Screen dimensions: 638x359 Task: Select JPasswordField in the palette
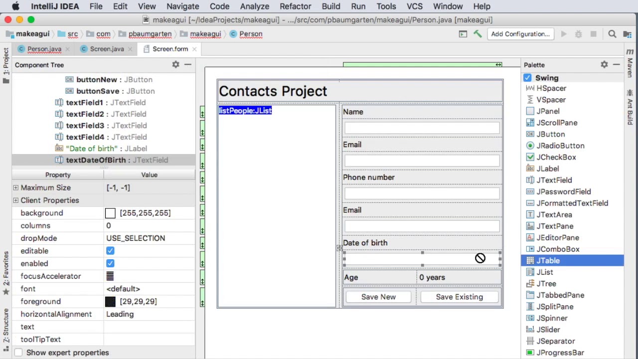click(564, 191)
